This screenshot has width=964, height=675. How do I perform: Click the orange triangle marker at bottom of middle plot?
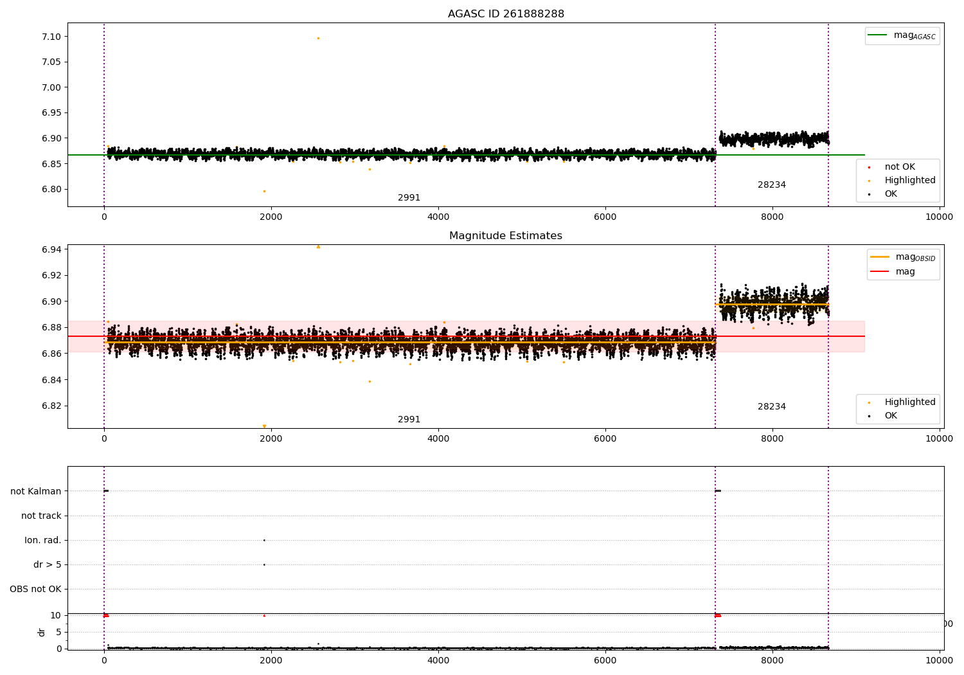(x=264, y=426)
